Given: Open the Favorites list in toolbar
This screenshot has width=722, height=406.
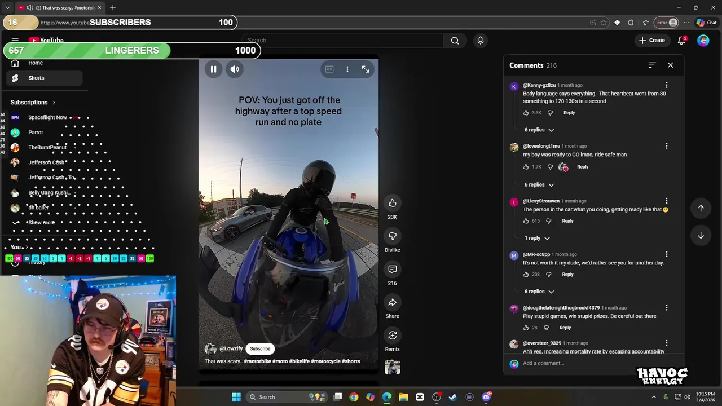Looking at the screenshot, I should 646,23.
